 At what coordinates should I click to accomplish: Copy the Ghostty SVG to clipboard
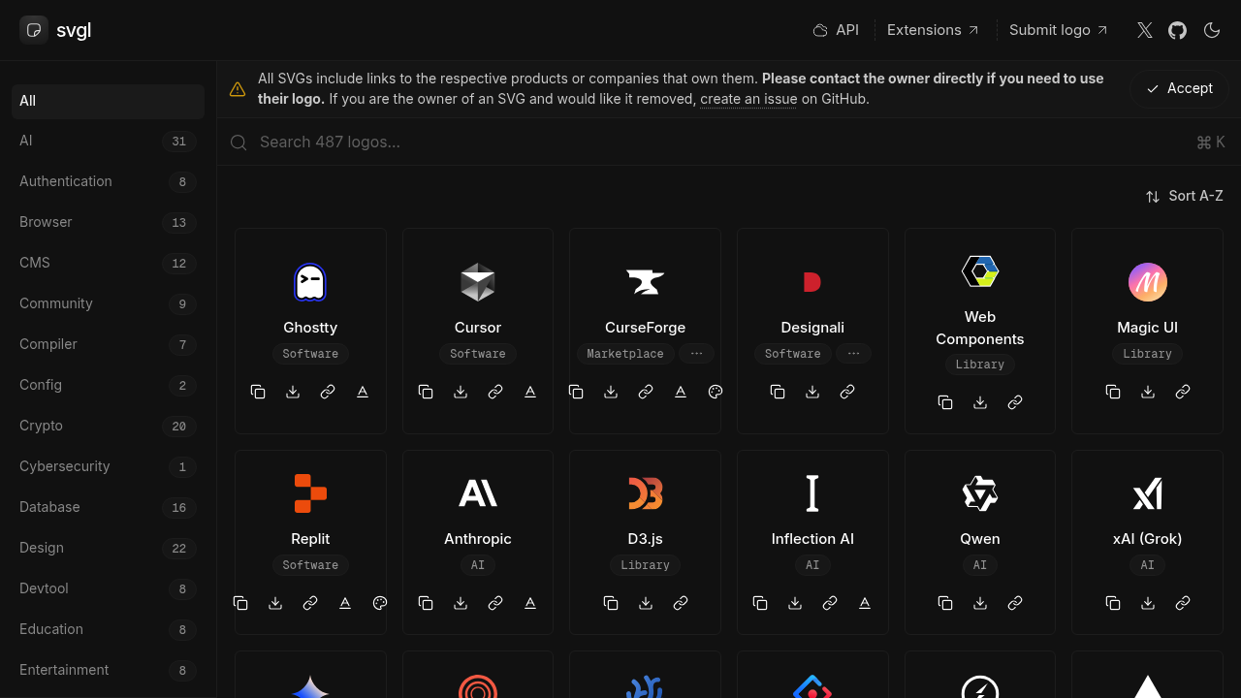258,392
